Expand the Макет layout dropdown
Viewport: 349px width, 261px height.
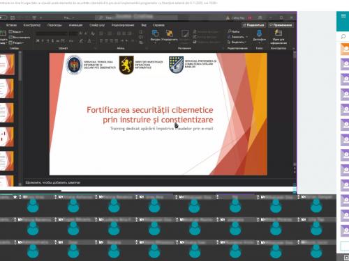pos(16,32)
